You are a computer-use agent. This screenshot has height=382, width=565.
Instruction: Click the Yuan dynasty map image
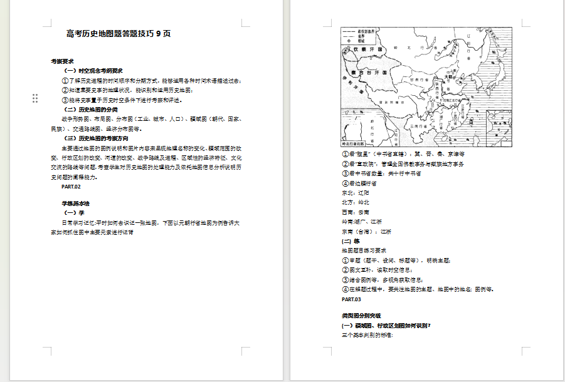point(426,87)
